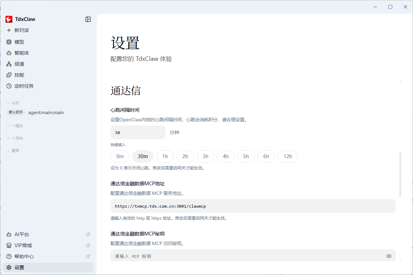Expand the 一月内 conversation group
This screenshot has height=275, width=413.
click(14, 138)
